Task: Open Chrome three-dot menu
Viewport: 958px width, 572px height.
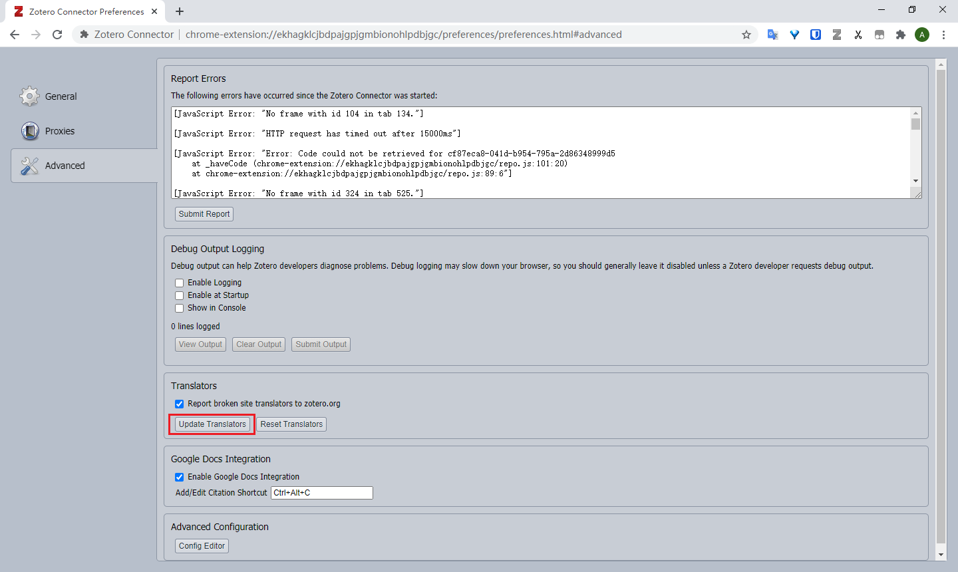Action: coord(943,35)
